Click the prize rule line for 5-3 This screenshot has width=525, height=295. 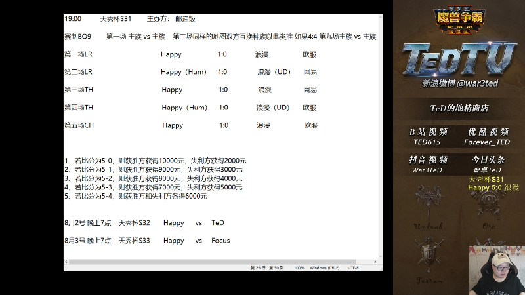[154, 187]
